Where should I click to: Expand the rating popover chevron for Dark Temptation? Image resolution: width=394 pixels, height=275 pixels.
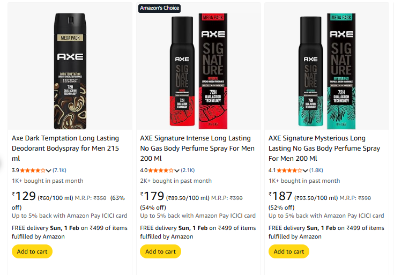click(x=49, y=170)
